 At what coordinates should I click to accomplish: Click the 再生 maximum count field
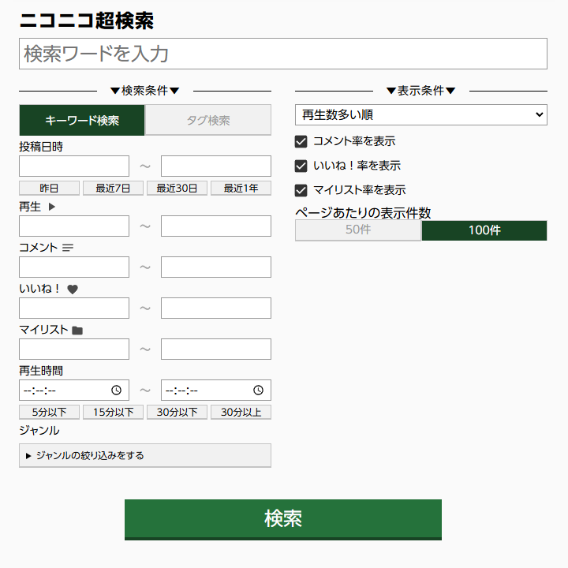click(216, 226)
